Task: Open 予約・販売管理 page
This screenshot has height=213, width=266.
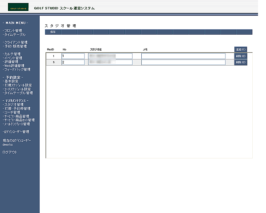Action: pyautogui.click(x=15, y=46)
